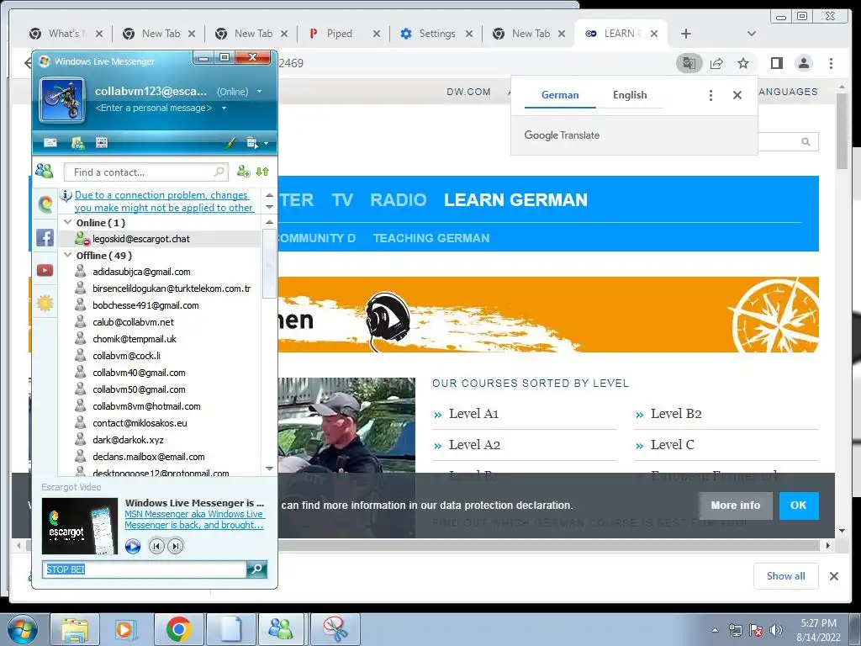The height and width of the screenshot is (646, 861).
Task: Play the Escargot video
Action: [132, 546]
